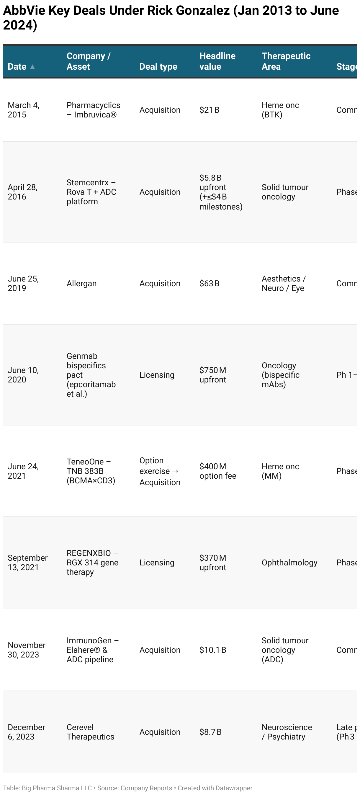Click the Therapeutic Area column header
The width and height of the screenshot is (360, 795).
tap(286, 61)
